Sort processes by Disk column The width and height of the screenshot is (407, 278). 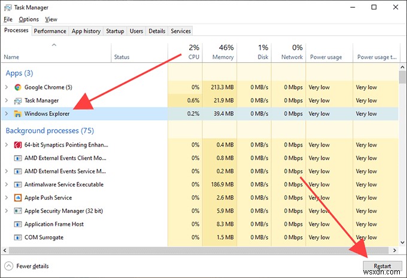[254, 53]
